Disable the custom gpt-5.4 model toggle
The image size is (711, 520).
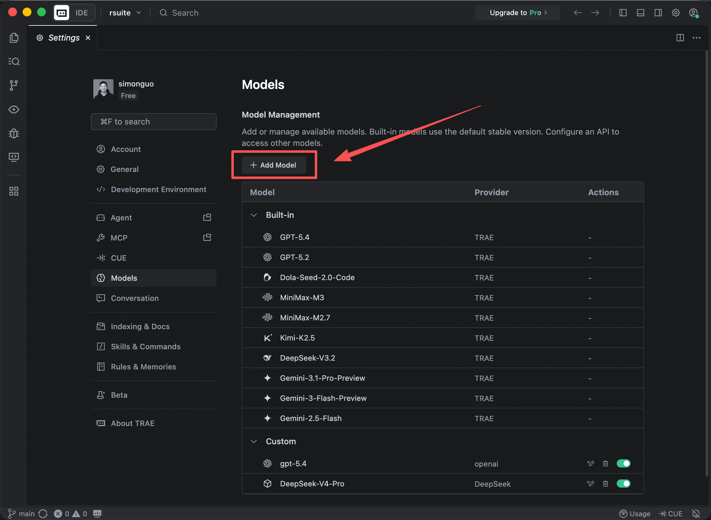[x=623, y=463]
